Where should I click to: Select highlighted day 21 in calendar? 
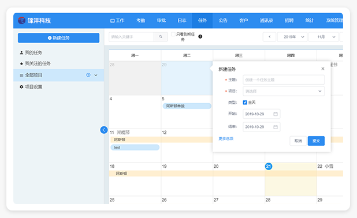coord(269,166)
